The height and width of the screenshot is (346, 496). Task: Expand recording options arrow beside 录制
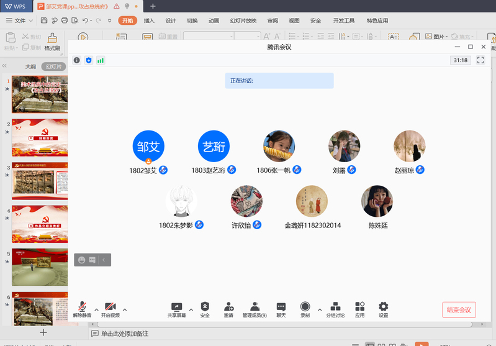pyautogui.click(x=320, y=309)
